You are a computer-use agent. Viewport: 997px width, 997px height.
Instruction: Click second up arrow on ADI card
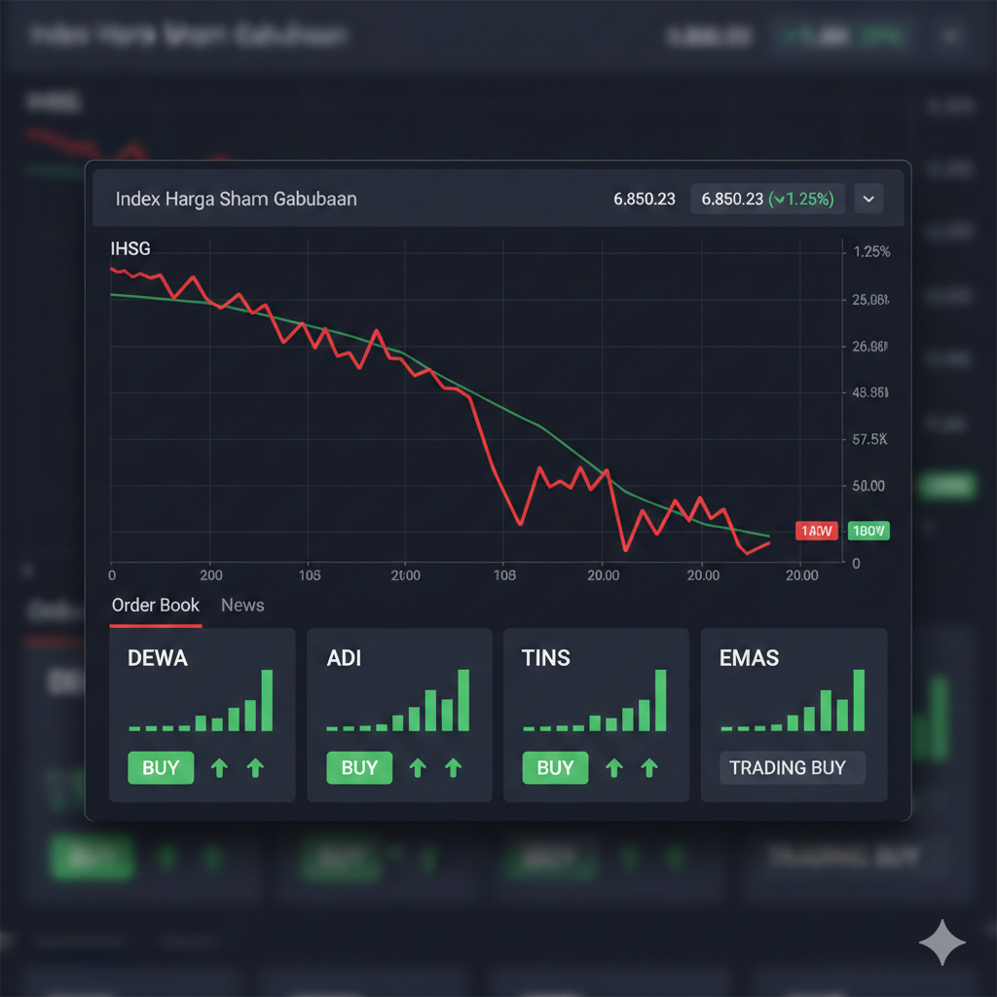click(x=454, y=768)
